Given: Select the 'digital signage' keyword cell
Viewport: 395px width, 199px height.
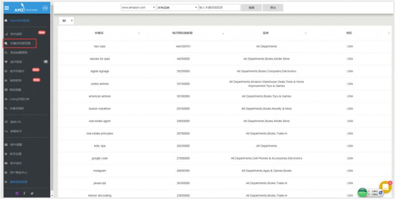Looking at the screenshot, I should pos(100,71).
